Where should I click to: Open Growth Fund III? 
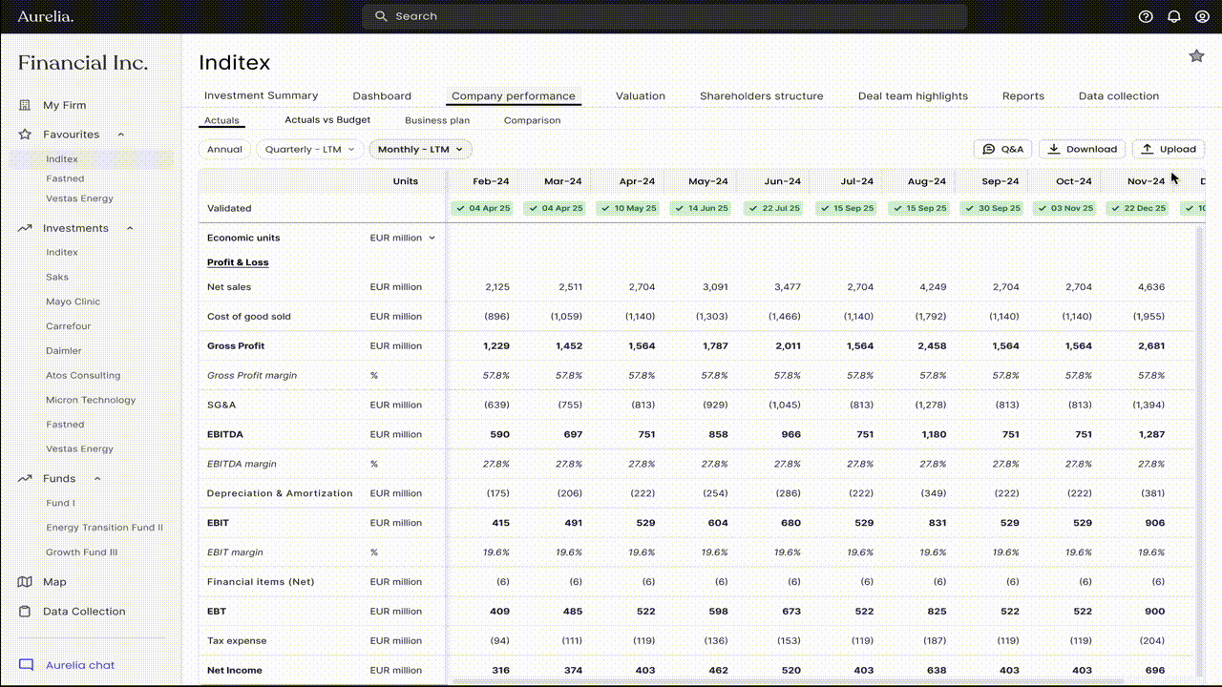[81, 552]
